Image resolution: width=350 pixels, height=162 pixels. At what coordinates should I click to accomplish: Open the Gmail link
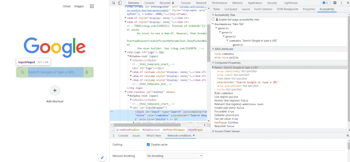click(66, 6)
